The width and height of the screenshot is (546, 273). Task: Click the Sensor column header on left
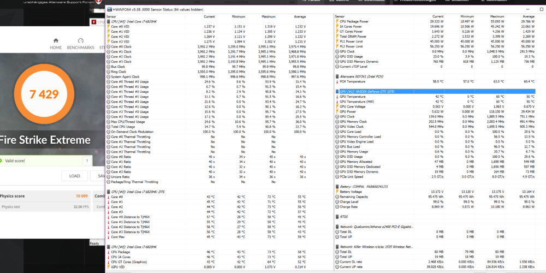pos(112,16)
